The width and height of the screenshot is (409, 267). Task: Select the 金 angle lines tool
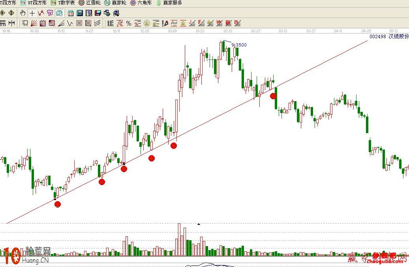(210, 23)
